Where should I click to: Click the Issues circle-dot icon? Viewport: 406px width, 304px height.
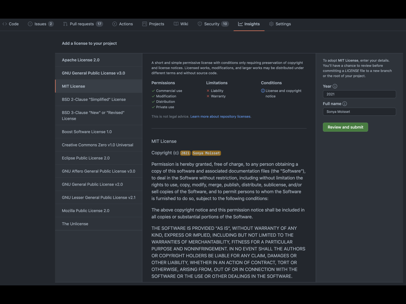click(x=30, y=24)
